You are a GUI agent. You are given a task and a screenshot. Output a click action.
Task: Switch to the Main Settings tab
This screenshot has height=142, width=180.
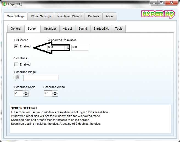(16, 16)
